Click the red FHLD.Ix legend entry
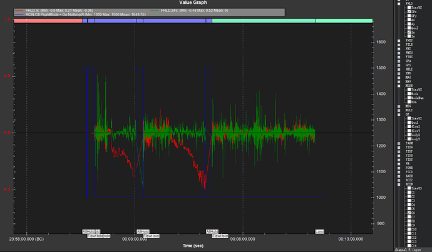This screenshot has width=432, height=252. tap(59, 11)
